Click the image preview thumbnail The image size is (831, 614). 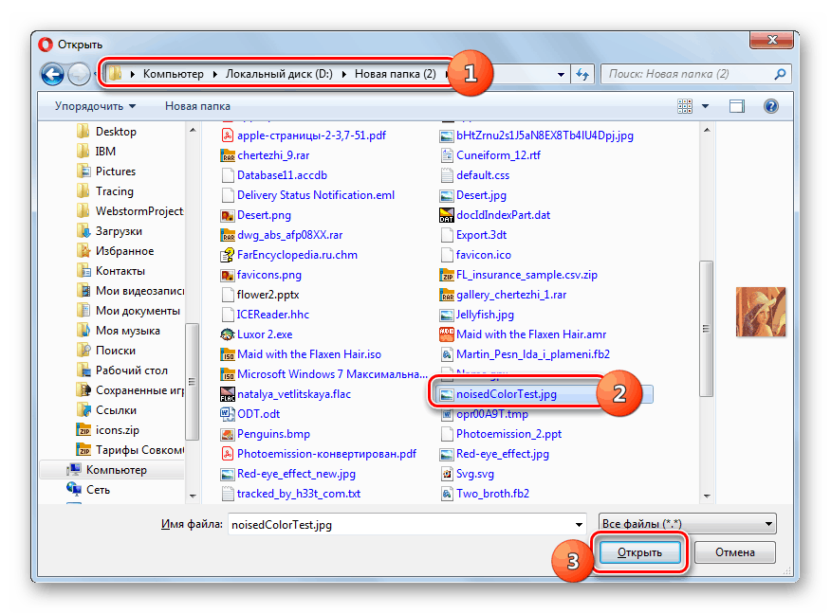click(761, 313)
